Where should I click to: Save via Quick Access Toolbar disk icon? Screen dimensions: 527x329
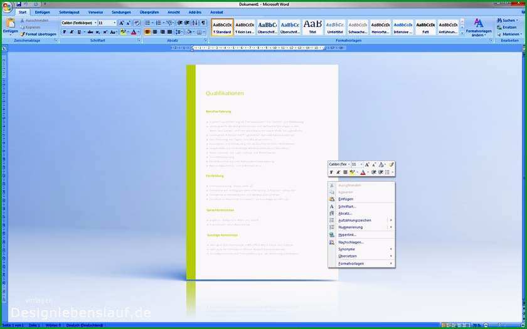(x=19, y=4)
